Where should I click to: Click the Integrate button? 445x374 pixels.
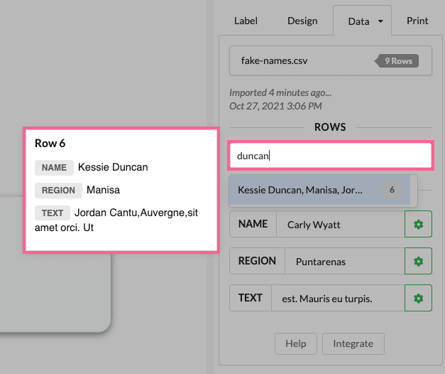[353, 343]
